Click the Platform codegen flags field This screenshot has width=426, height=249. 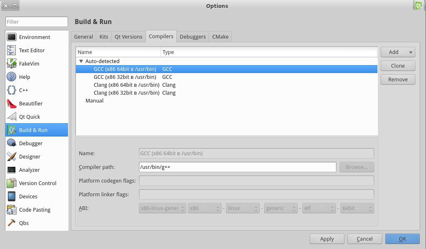coord(256,181)
